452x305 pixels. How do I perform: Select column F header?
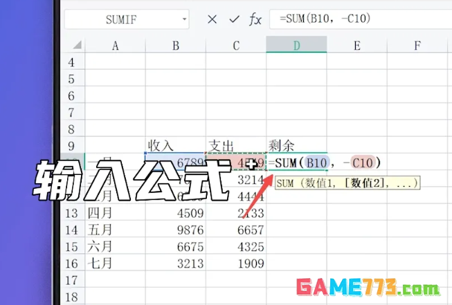[x=417, y=46]
